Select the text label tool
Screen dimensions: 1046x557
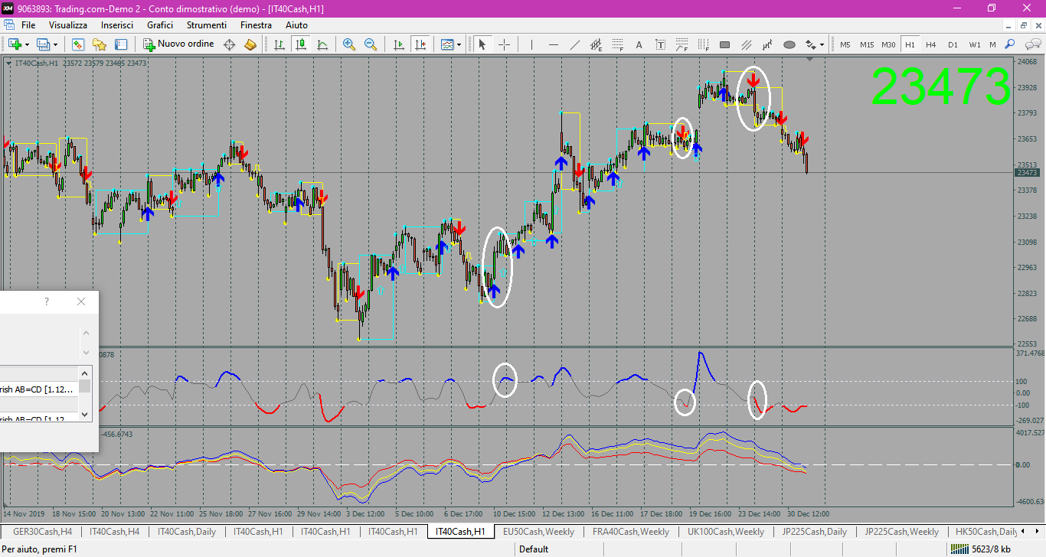click(661, 44)
